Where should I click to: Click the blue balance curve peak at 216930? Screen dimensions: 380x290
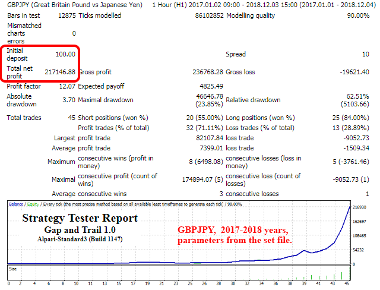[x=349, y=209]
